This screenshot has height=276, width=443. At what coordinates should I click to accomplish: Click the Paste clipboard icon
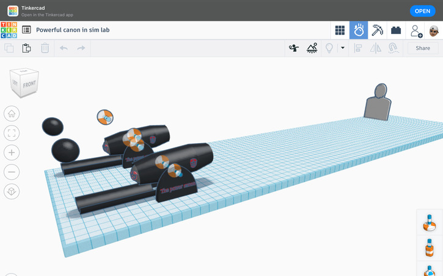click(26, 48)
